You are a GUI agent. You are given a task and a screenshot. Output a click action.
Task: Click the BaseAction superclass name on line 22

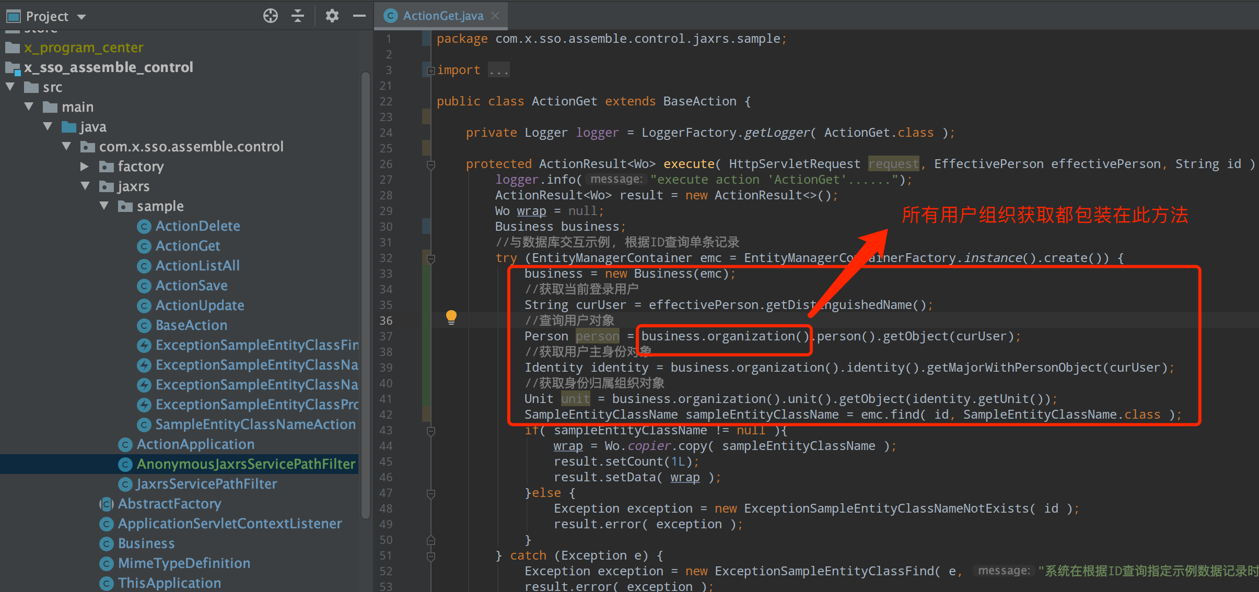point(700,101)
